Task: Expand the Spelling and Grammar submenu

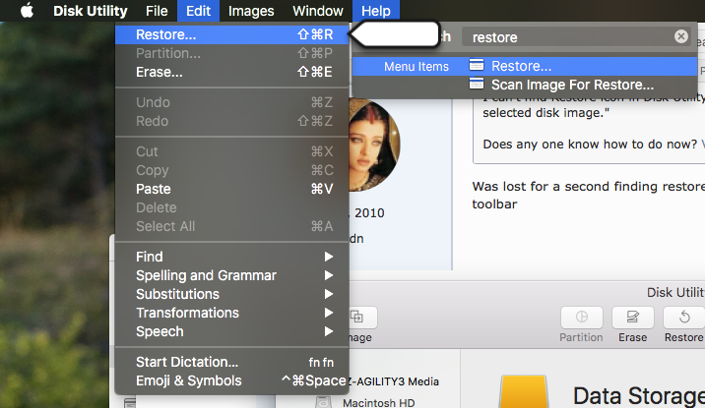Action: point(232,275)
